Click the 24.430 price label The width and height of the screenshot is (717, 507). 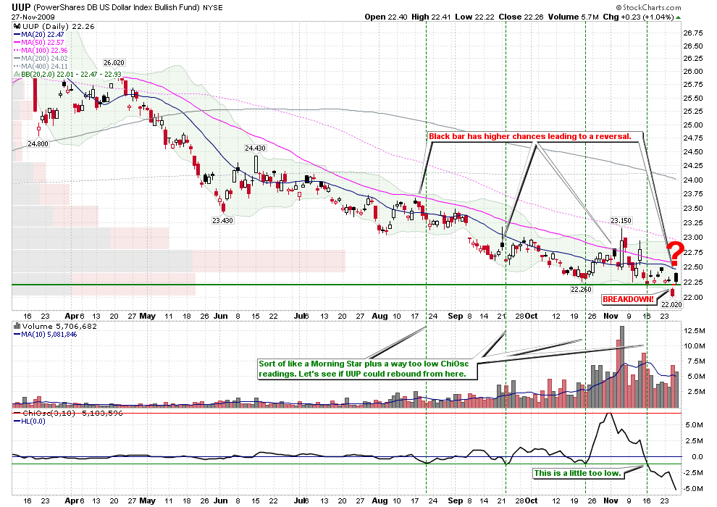[x=255, y=148]
